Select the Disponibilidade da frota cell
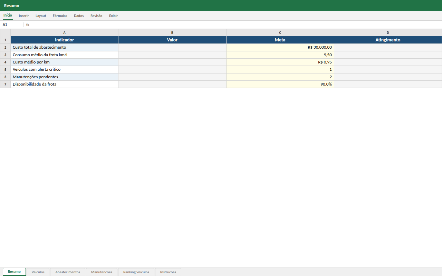Screen dimensions: 442x276 pos(65,84)
